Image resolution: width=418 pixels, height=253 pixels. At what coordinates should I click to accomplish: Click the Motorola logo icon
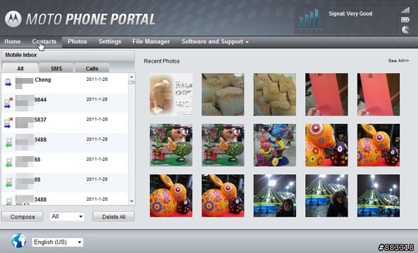(x=13, y=19)
